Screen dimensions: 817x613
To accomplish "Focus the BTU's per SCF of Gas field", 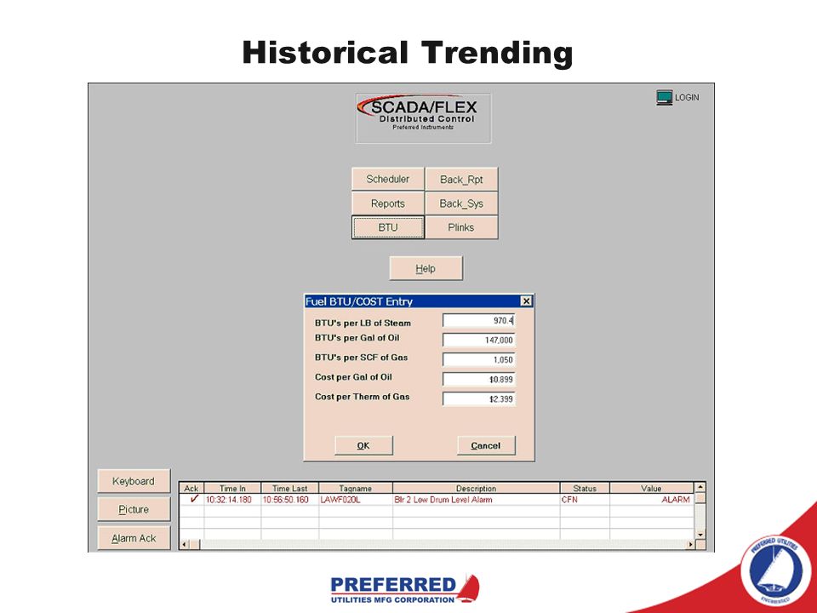I will (x=479, y=359).
